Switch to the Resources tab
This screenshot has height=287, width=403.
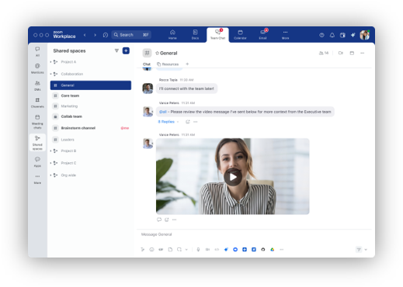tap(168, 64)
